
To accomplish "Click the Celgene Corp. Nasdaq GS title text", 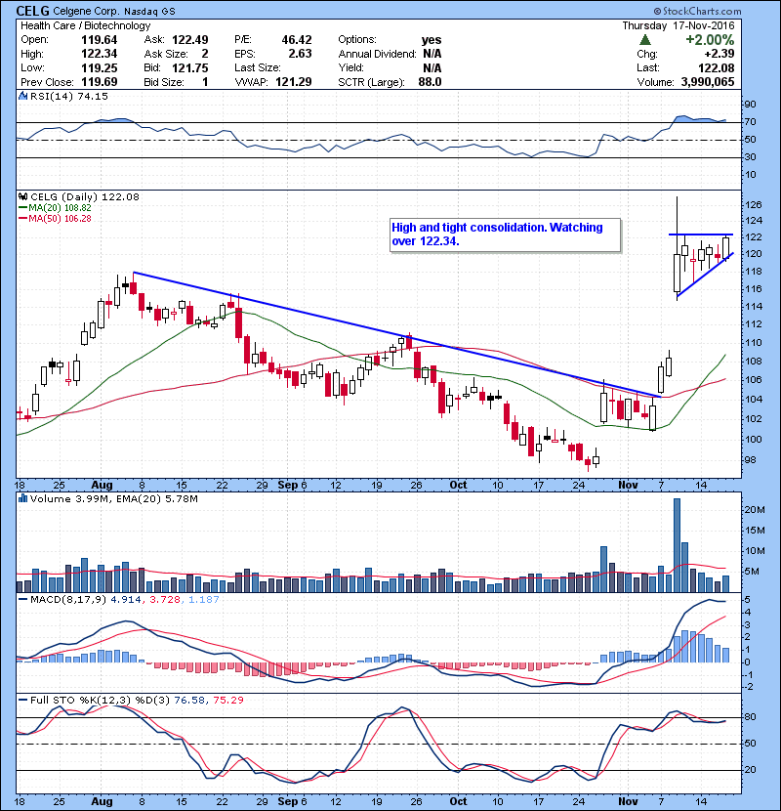I will click(x=114, y=11).
